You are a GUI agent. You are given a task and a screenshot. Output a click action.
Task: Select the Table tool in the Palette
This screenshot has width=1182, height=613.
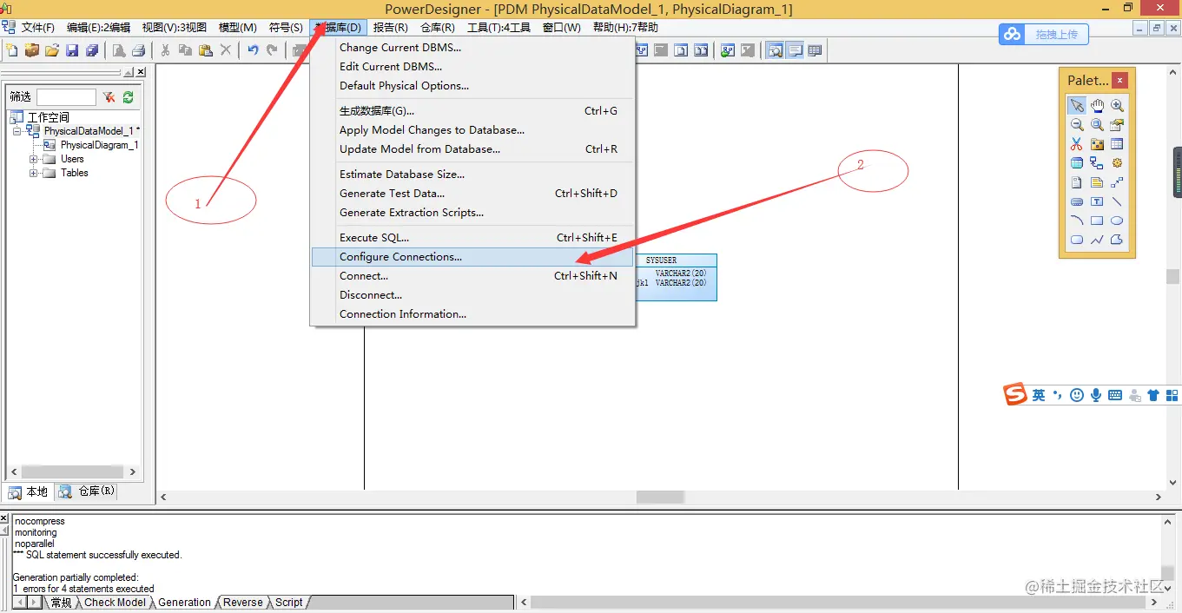pyautogui.click(x=1116, y=142)
